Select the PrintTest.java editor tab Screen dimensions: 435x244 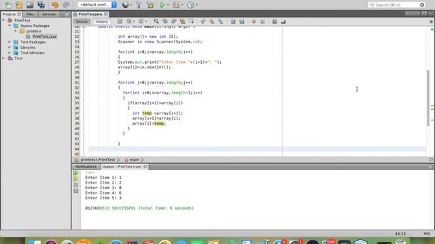click(90, 14)
